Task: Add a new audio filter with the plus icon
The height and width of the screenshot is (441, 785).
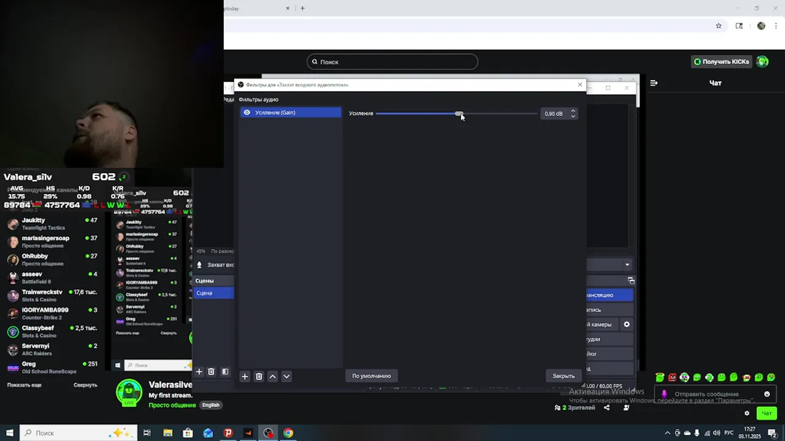Action: point(245,376)
